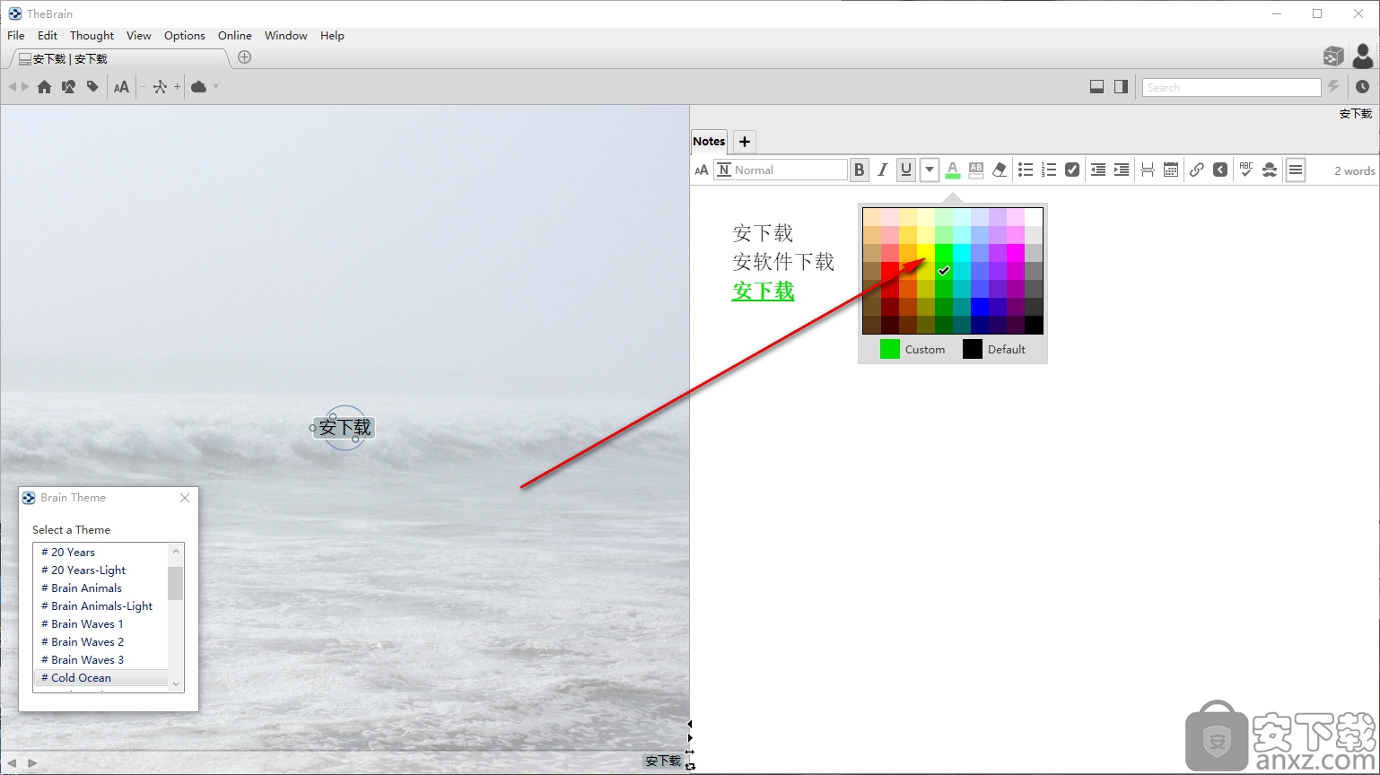The height and width of the screenshot is (775, 1380).
Task: Run spell check ABC icon
Action: tap(1246, 170)
